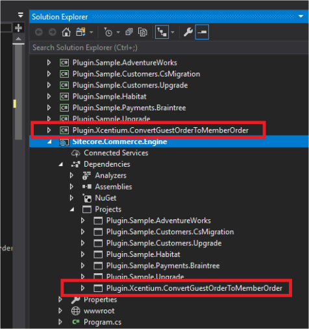Collapse the Projects folder under Dependencies
The height and width of the screenshot is (329, 309).
coord(72,210)
